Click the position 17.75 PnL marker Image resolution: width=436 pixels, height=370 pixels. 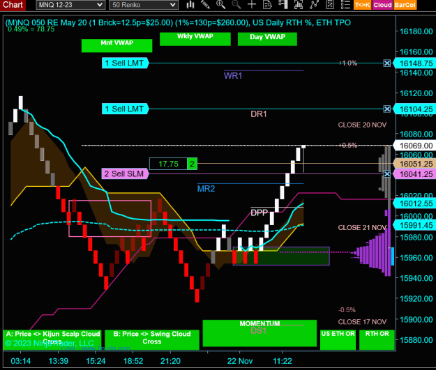point(168,164)
